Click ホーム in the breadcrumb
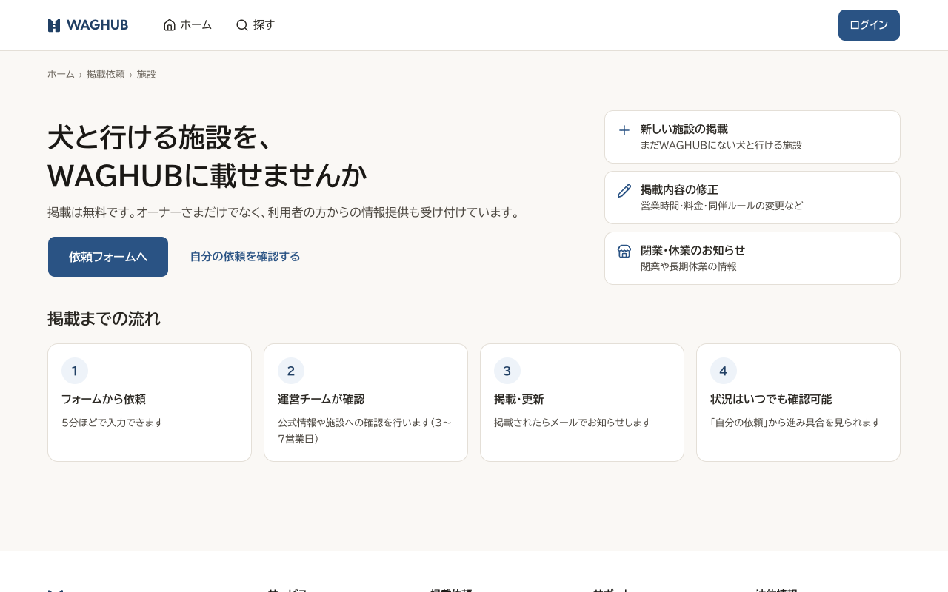This screenshot has width=948, height=592. click(x=61, y=74)
